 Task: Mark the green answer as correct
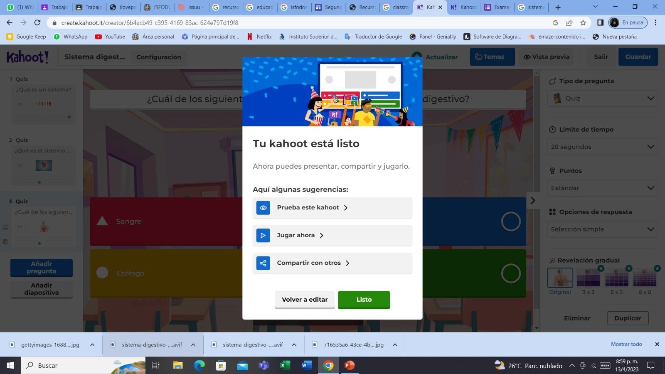pos(511,273)
